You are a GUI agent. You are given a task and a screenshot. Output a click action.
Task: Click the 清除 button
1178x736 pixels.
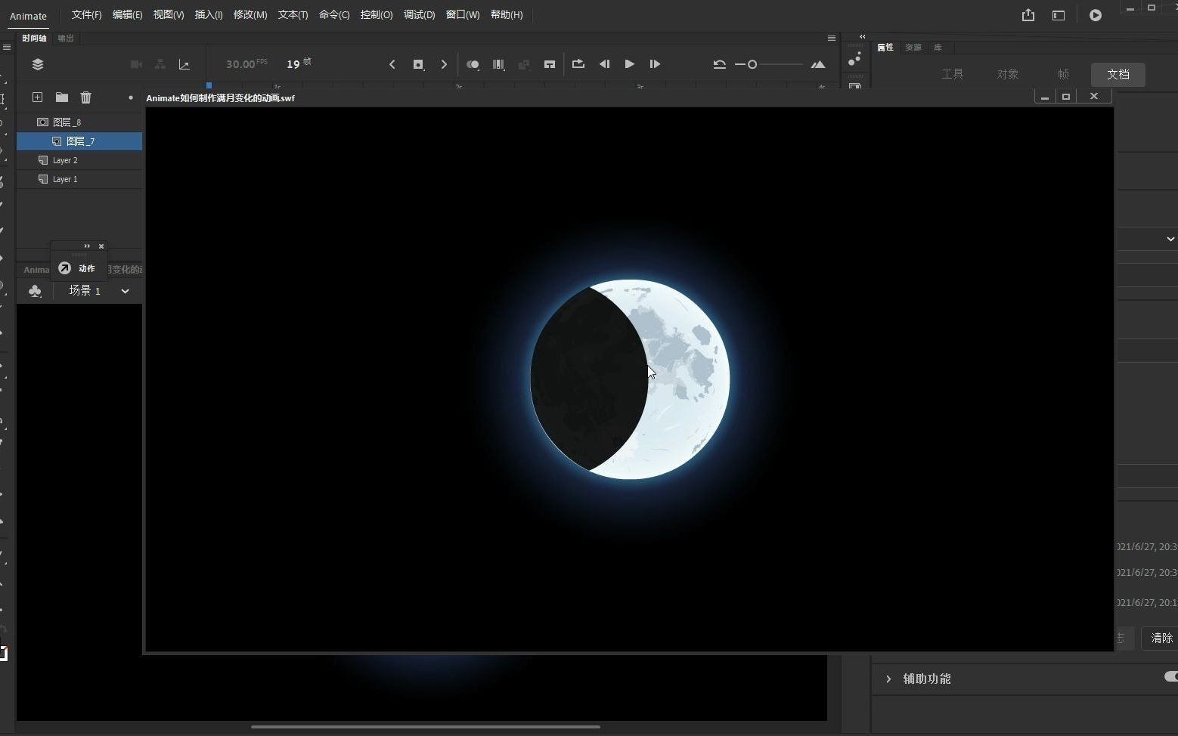tap(1161, 639)
